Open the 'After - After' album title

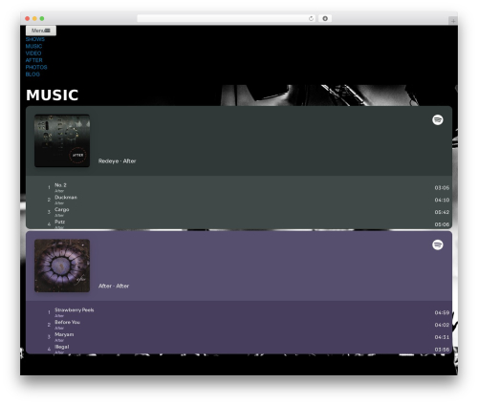point(114,286)
